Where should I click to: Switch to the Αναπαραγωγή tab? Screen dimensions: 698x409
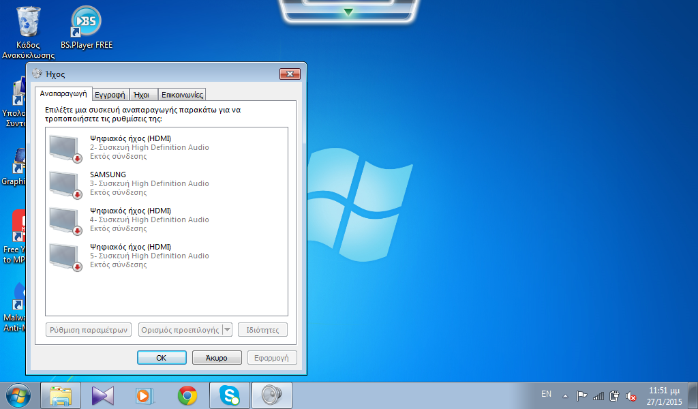pos(63,94)
